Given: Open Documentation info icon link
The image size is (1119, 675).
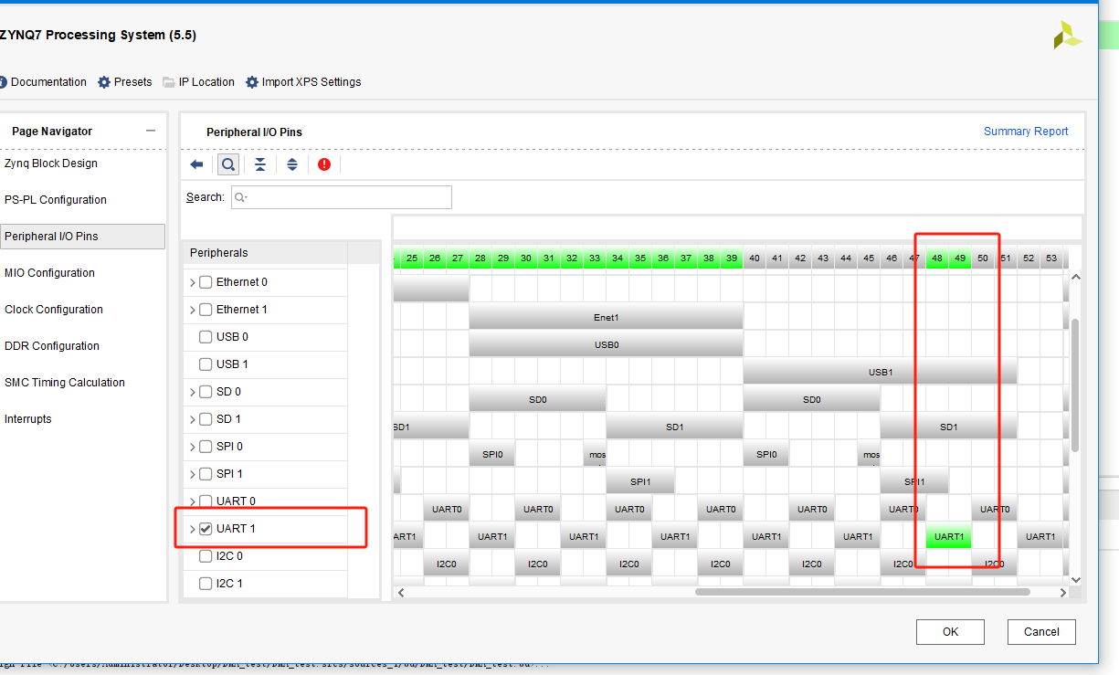Looking at the screenshot, I should coord(42,82).
